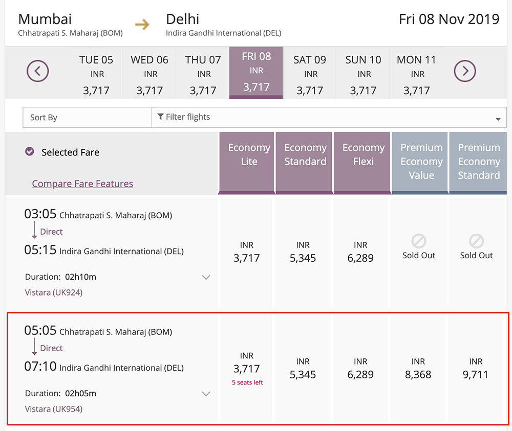Screen dimensions: 512x431
Task: Choose INR 5,345 fare for 05:05 flight
Action: coord(303,369)
